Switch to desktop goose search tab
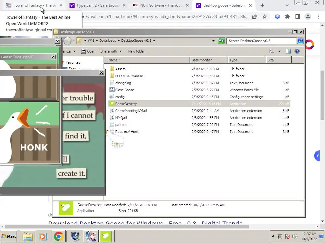 pyautogui.click(x=224, y=5)
